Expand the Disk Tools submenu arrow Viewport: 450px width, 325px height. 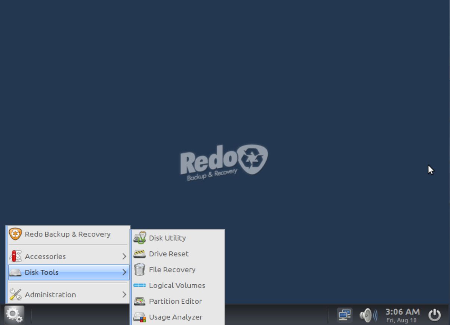pos(124,272)
